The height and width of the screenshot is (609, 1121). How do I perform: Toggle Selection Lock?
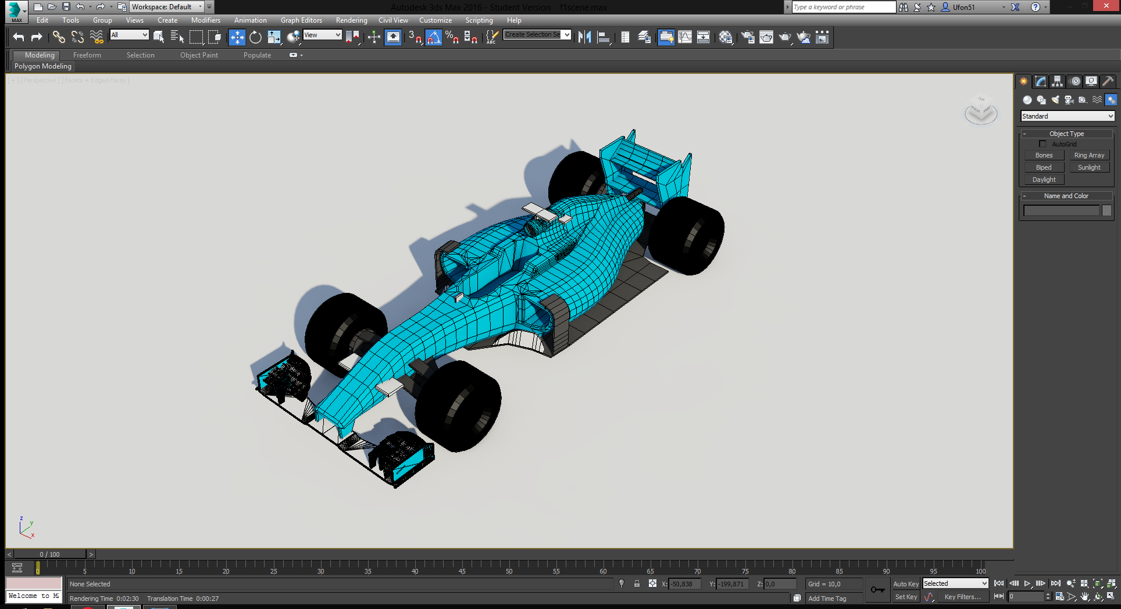(637, 584)
